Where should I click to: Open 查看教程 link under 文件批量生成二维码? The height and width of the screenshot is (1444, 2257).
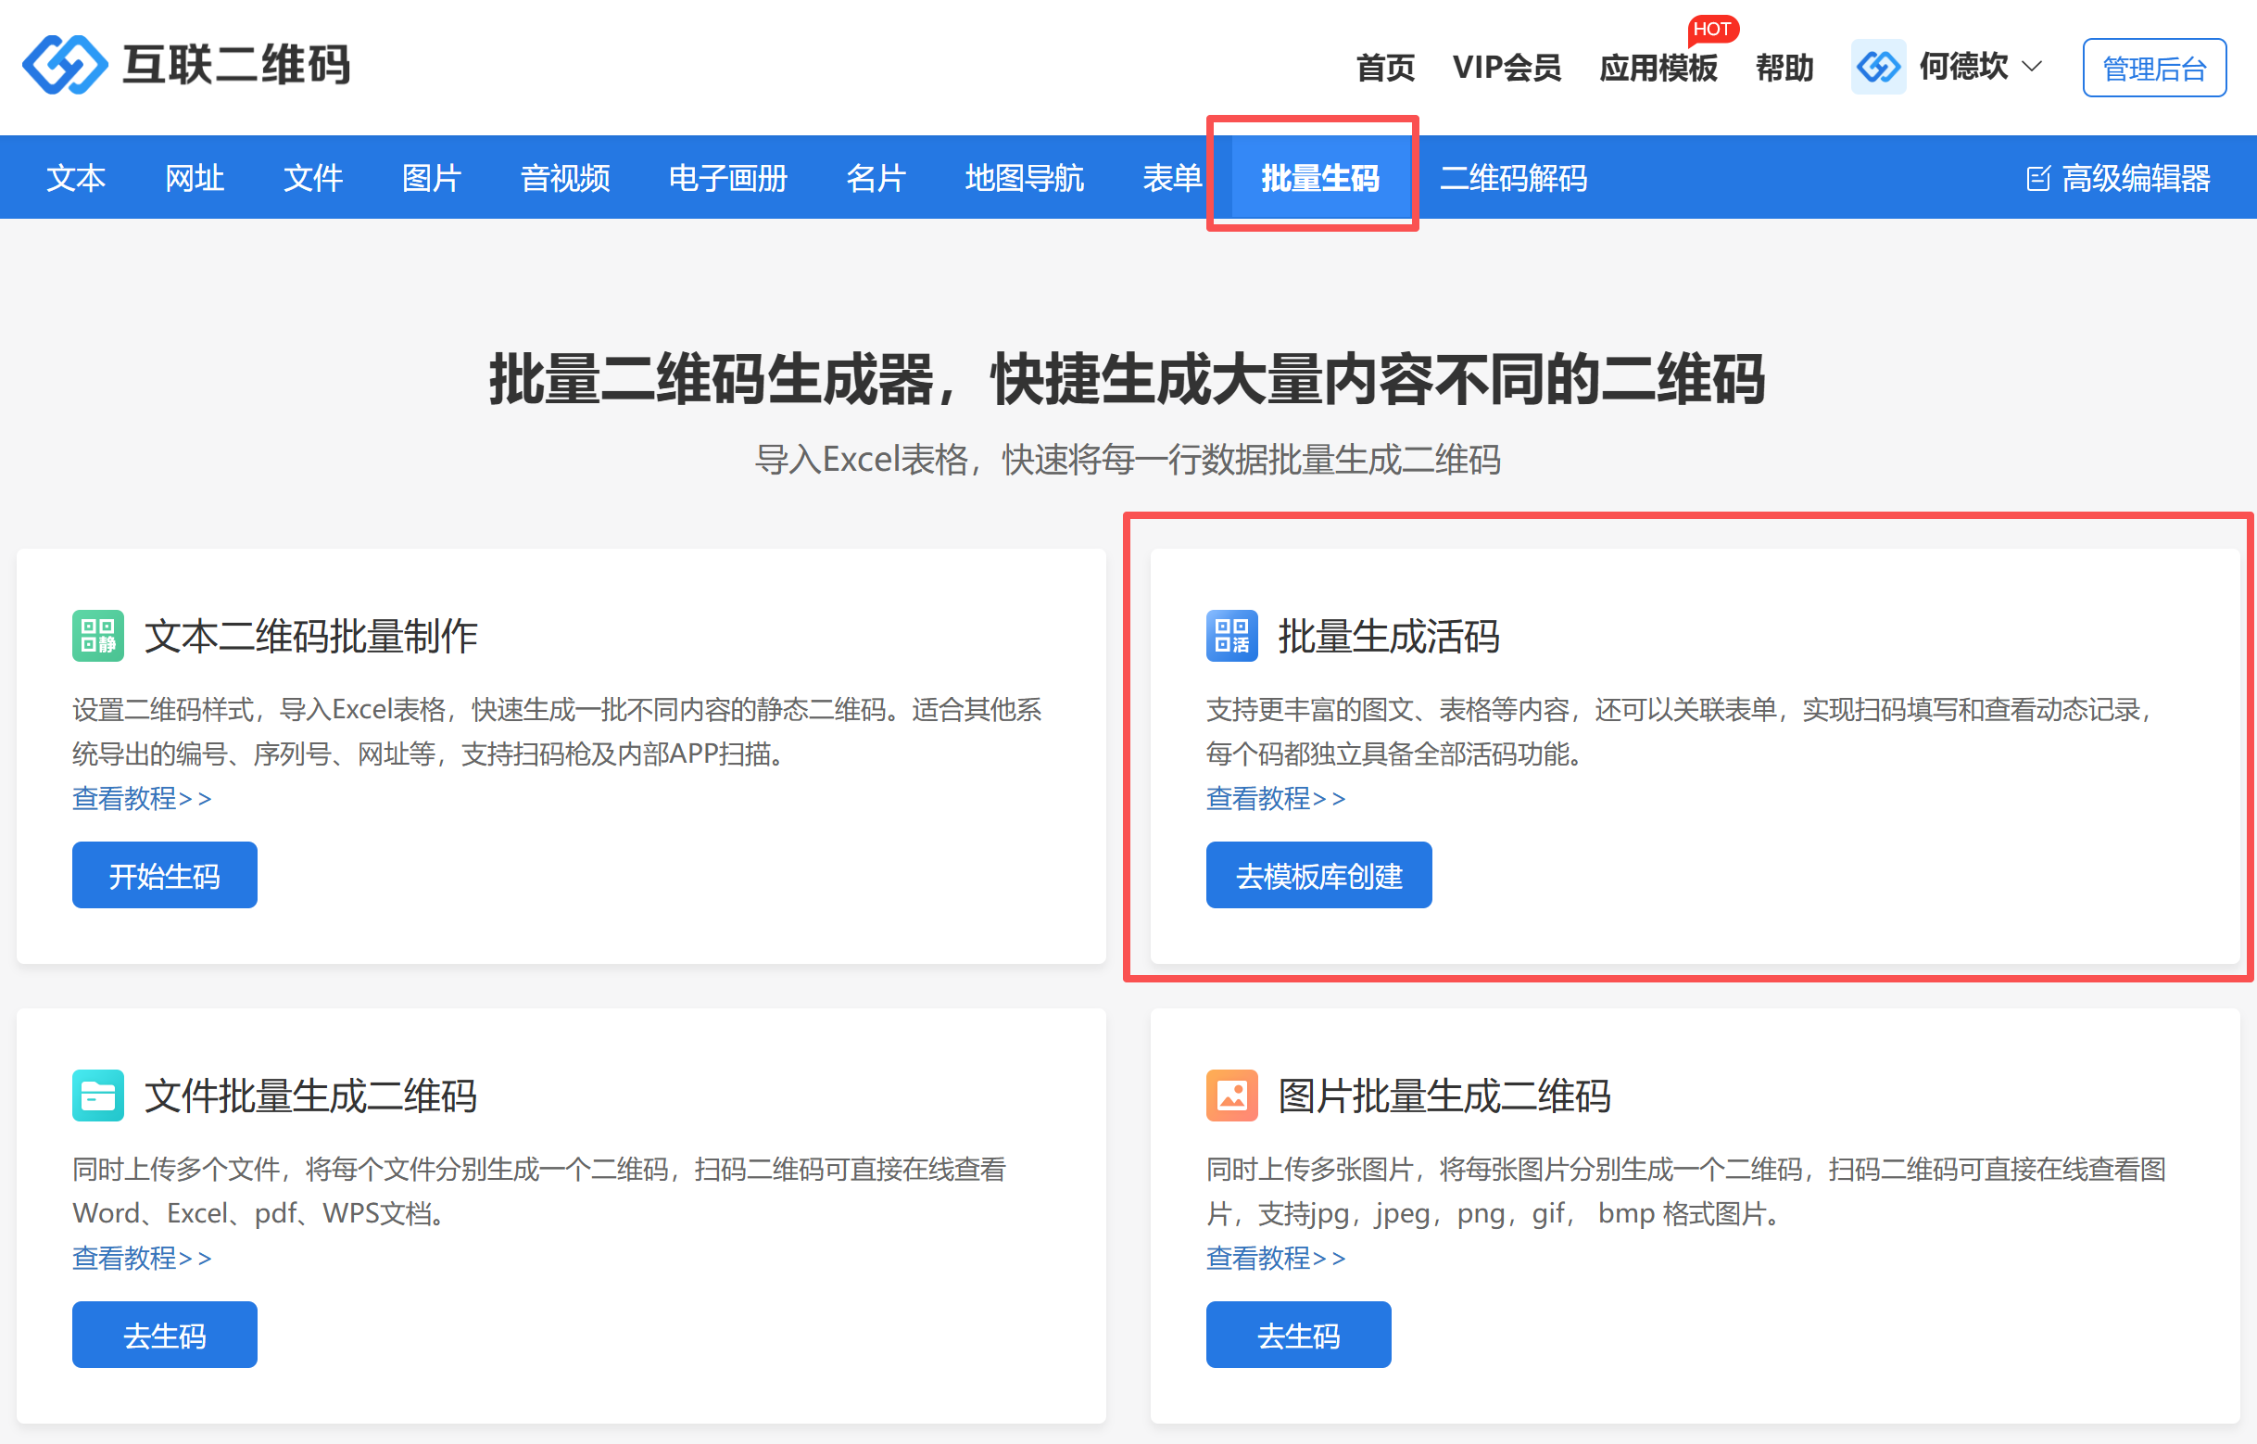click(x=143, y=1258)
